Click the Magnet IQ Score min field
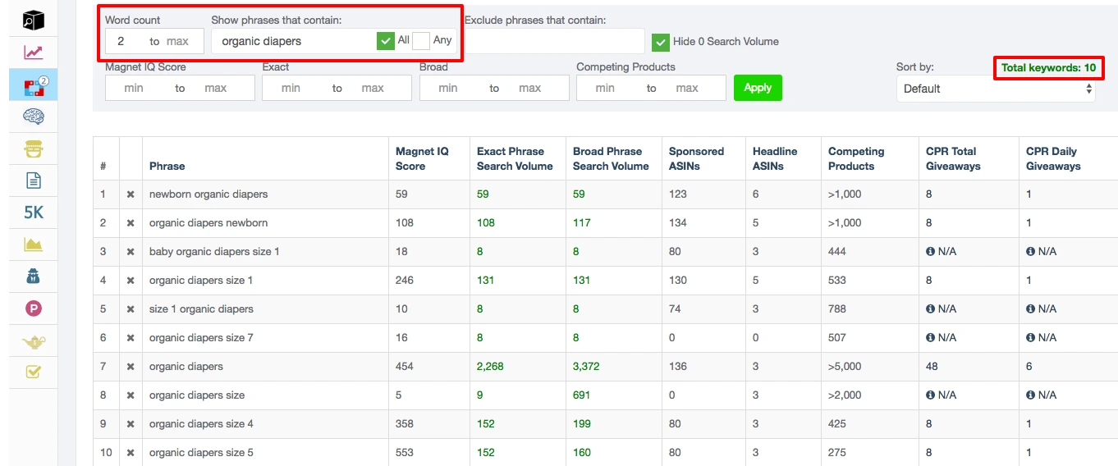 click(x=135, y=88)
